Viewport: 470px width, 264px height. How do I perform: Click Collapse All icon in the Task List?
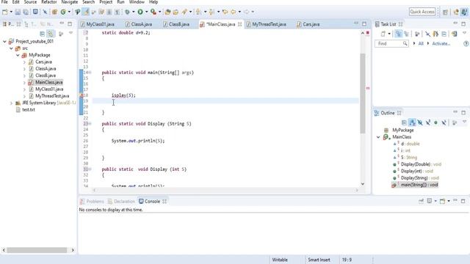(x=444, y=34)
